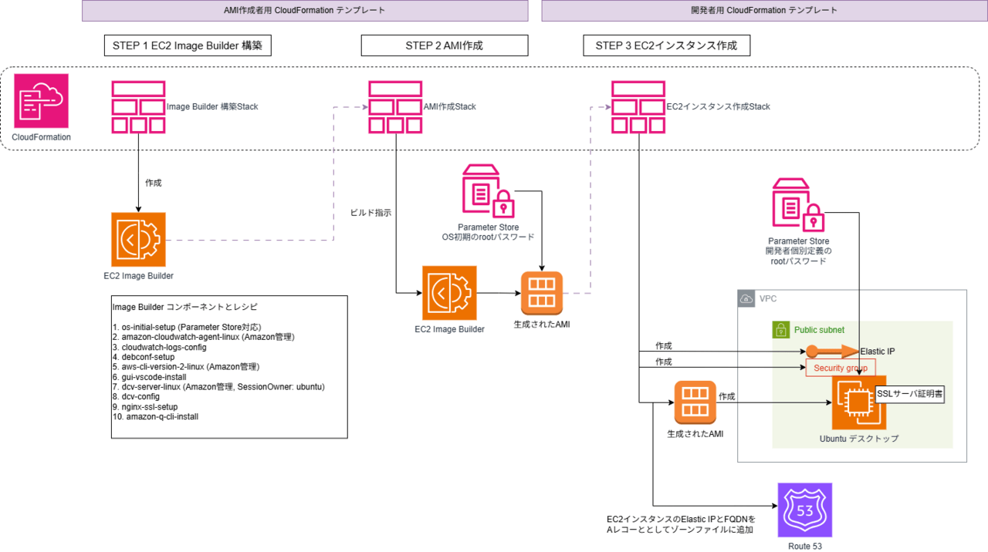988x552 pixels.
Task: Select the SSLサーバ証明書 label box
Action: (x=910, y=393)
